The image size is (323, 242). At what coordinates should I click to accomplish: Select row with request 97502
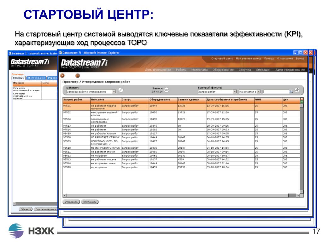click(181, 114)
